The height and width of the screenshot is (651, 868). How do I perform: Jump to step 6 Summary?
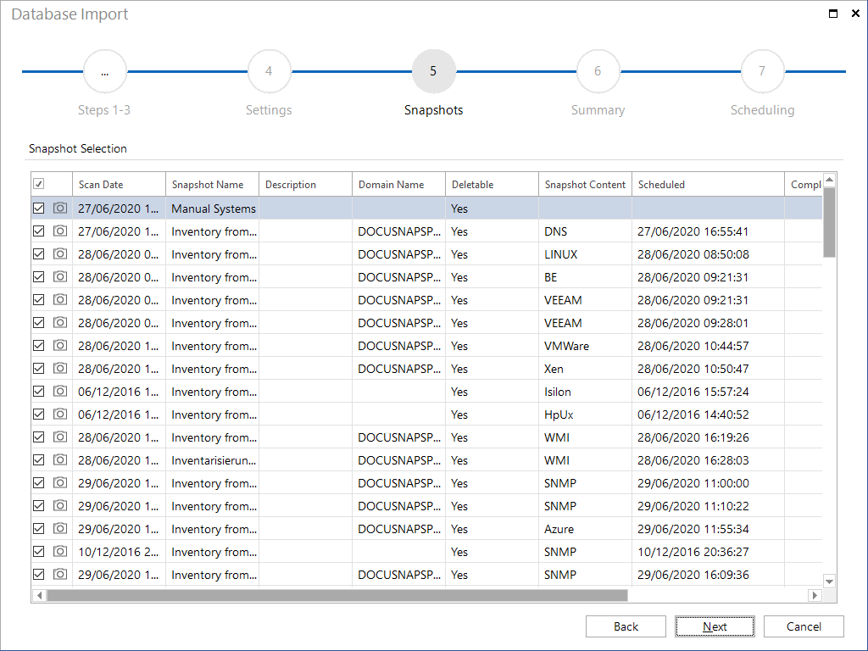click(x=598, y=71)
